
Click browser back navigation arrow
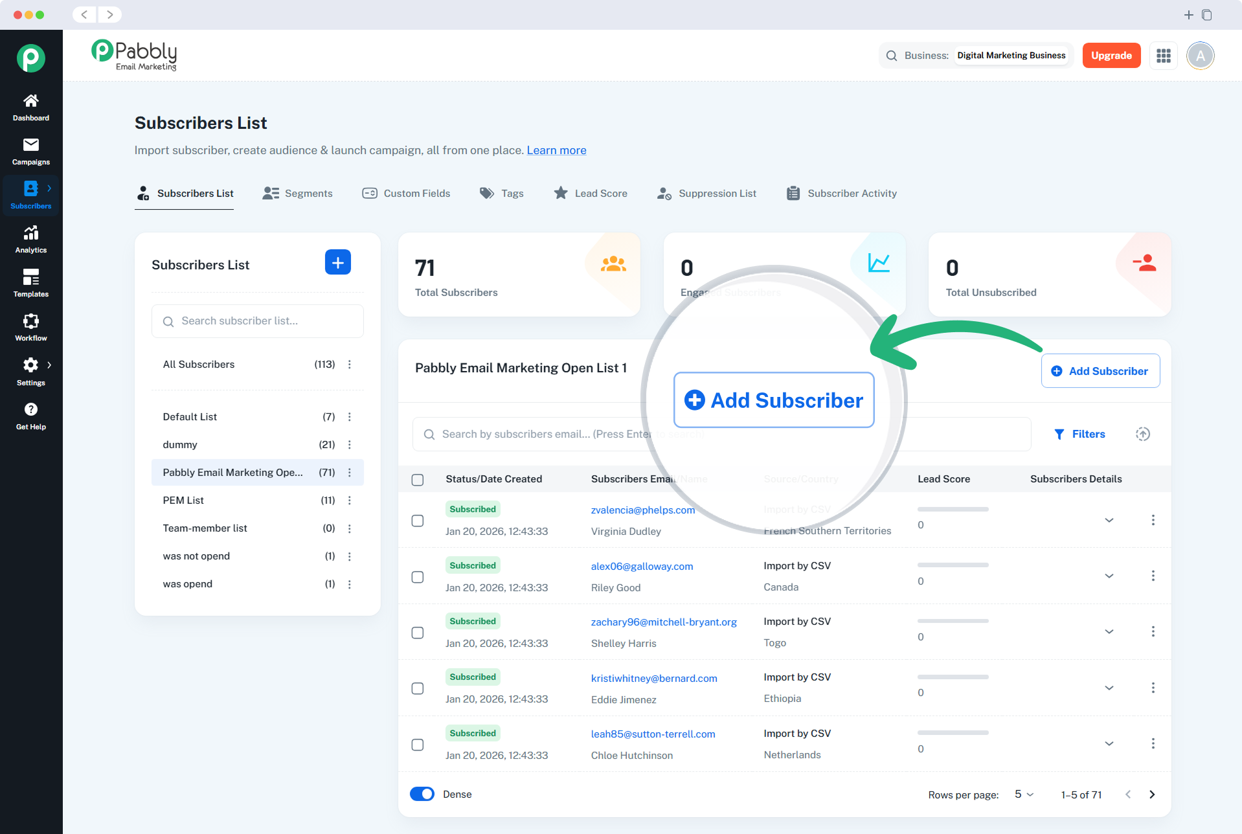point(84,14)
